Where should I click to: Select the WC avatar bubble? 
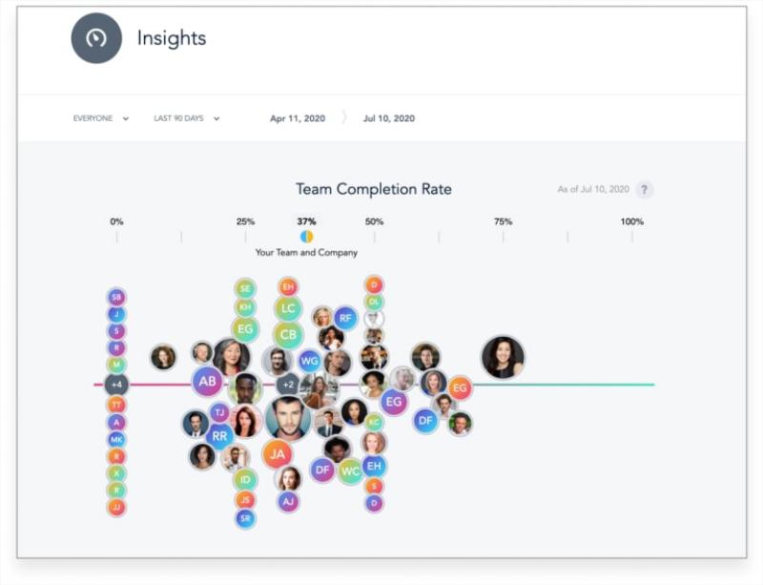pos(350,470)
